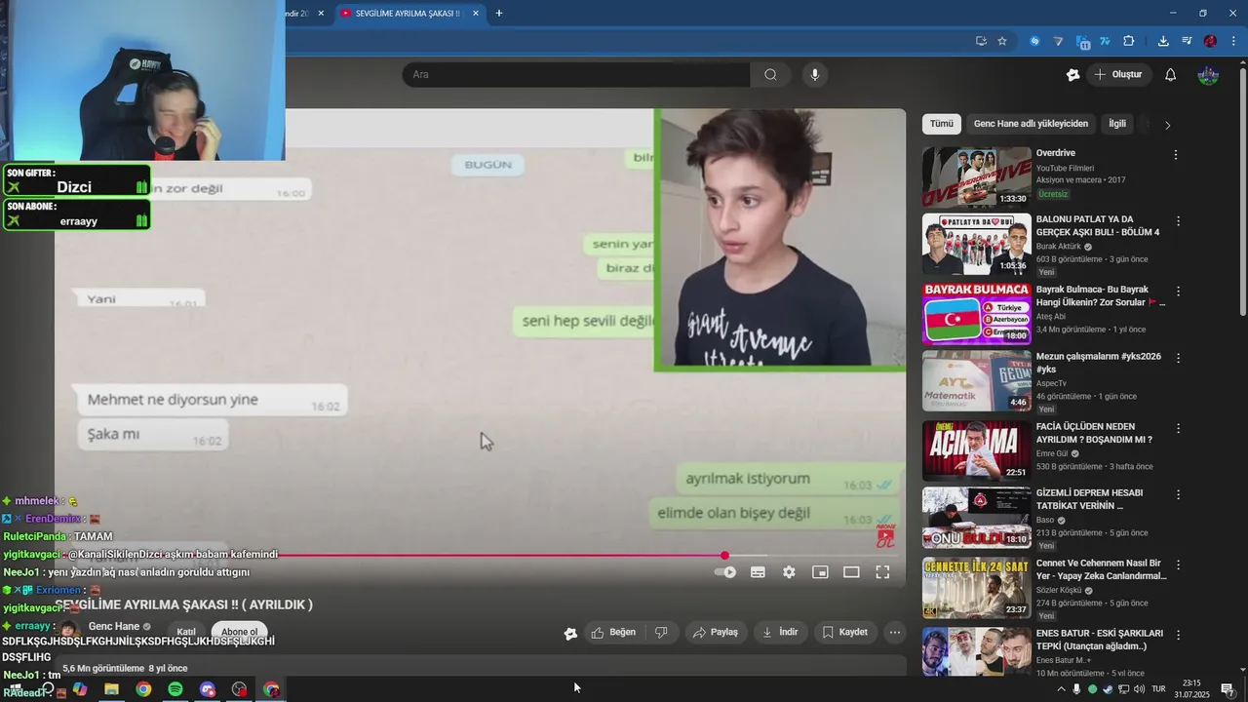Open the ENES BATUR - ESKİ ŞARKILARI title
Image resolution: width=1248 pixels, height=702 pixels.
[x=1099, y=640]
